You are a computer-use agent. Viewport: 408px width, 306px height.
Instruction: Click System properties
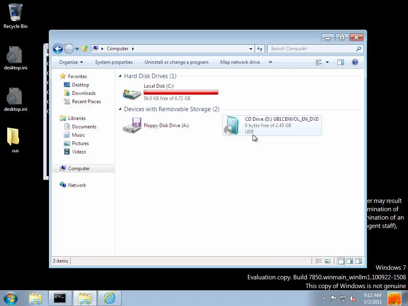click(x=114, y=62)
